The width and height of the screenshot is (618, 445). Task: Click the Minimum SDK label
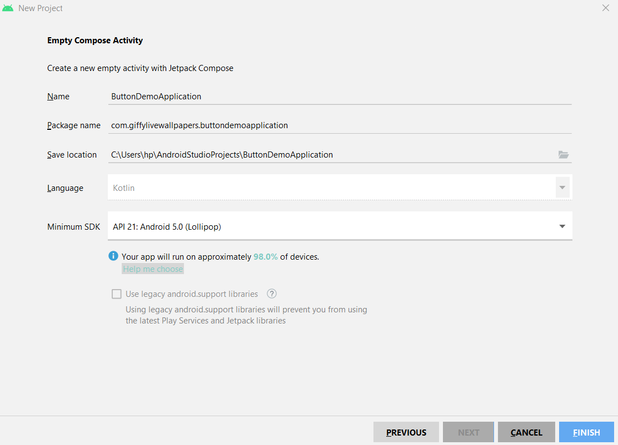click(74, 226)
